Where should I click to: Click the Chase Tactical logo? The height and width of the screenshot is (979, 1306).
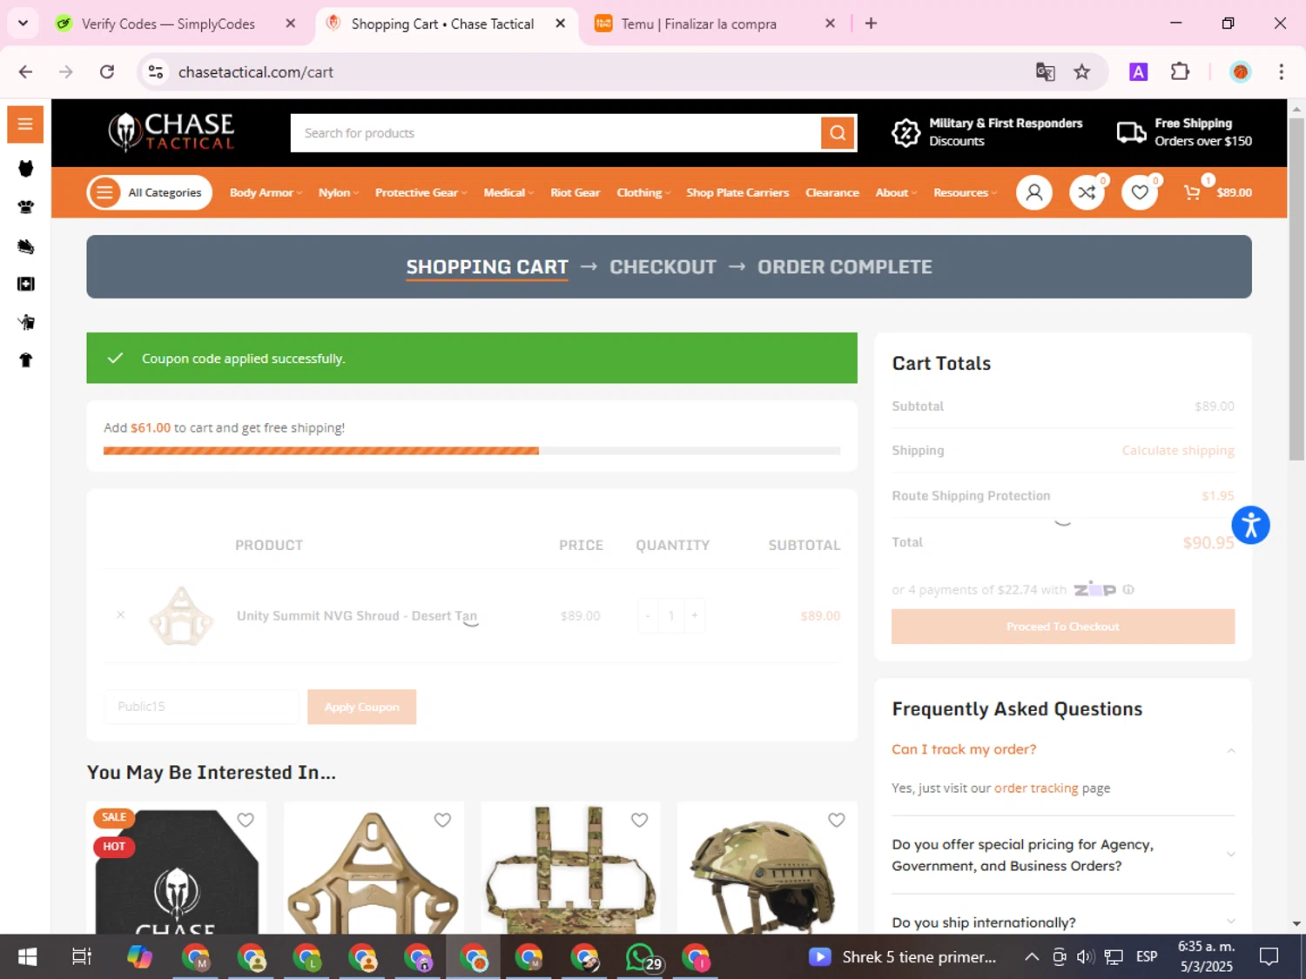tap(172, 132)
